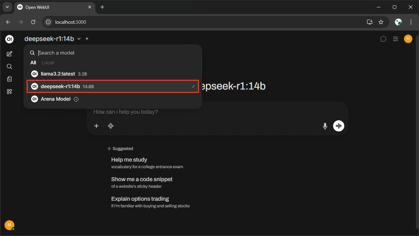Go back in browser history
The image size is (419, 236).
[x=8, y=22]
